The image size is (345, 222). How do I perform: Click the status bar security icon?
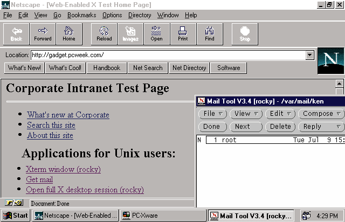point(9,203)
